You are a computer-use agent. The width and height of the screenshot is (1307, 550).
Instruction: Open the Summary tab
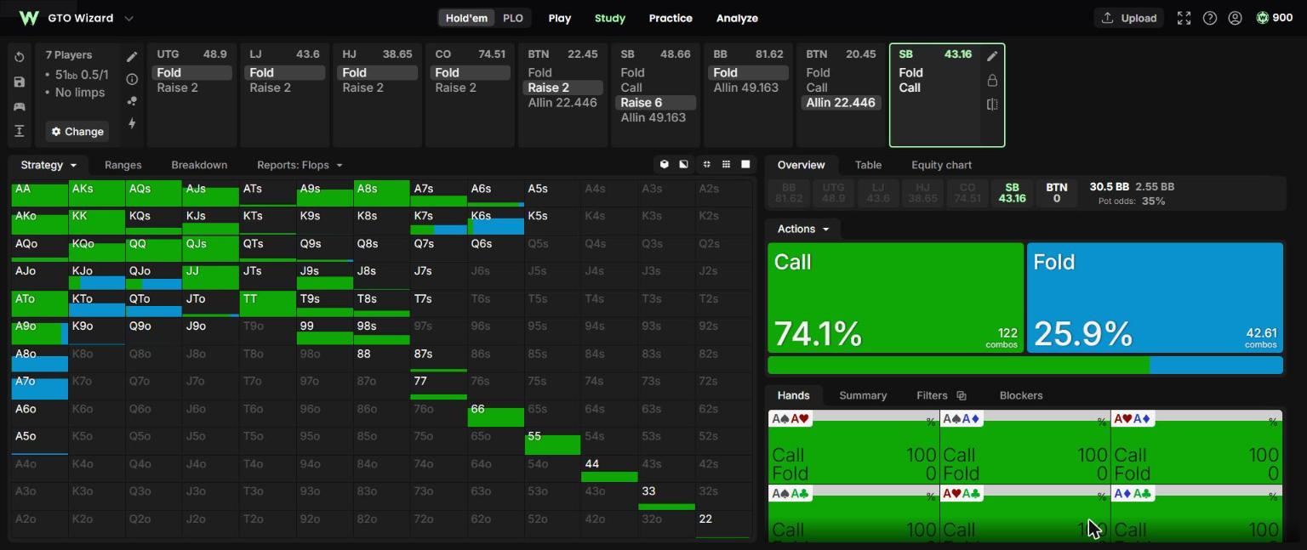click(863, 395)
